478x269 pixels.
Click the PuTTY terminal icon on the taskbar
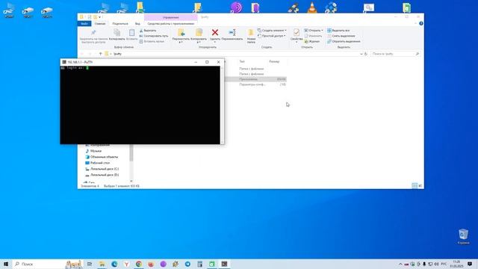[224, 264]
